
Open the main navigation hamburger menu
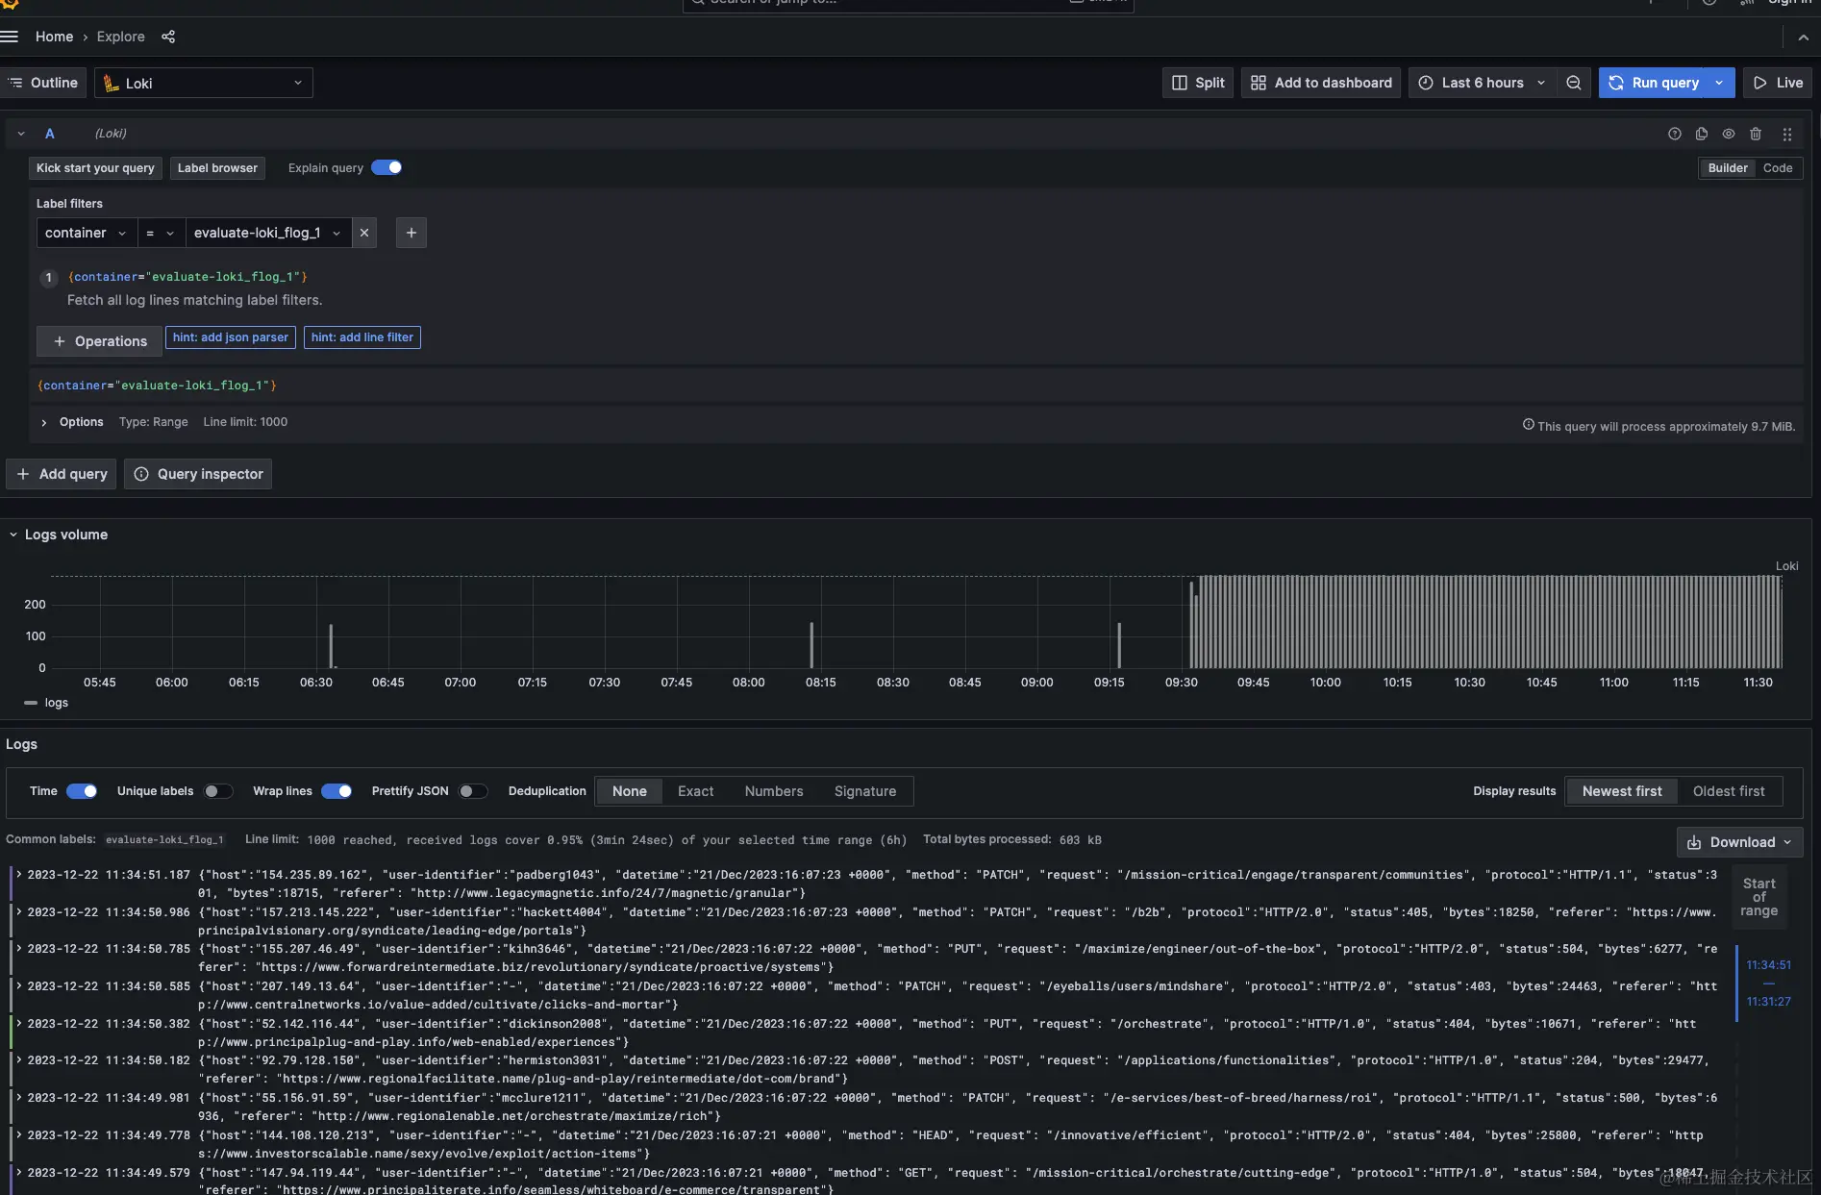(x=10, y=37)
